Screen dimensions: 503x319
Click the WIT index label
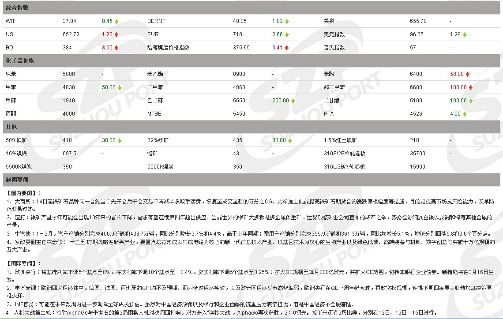click(x=10, y=21)
